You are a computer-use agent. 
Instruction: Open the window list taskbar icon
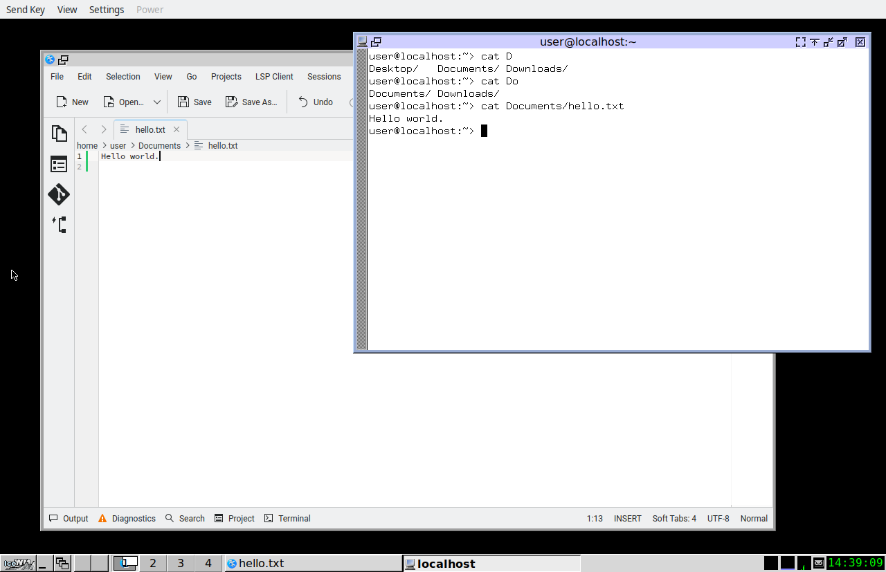tap(62, 563)
